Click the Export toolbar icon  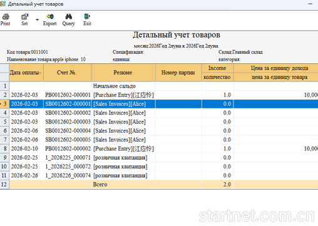point(50,19)
